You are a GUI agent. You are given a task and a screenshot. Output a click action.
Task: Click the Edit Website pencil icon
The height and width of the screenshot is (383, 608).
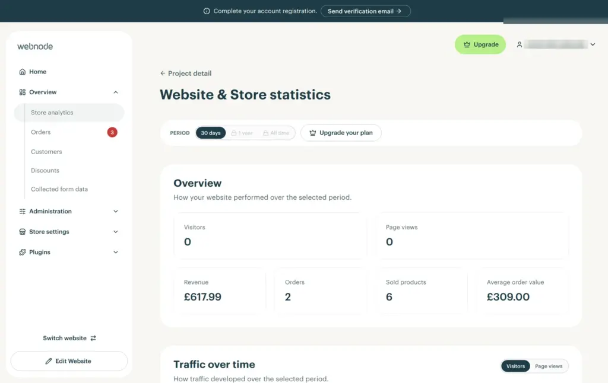pyautogui.click(x=49, y=361)
